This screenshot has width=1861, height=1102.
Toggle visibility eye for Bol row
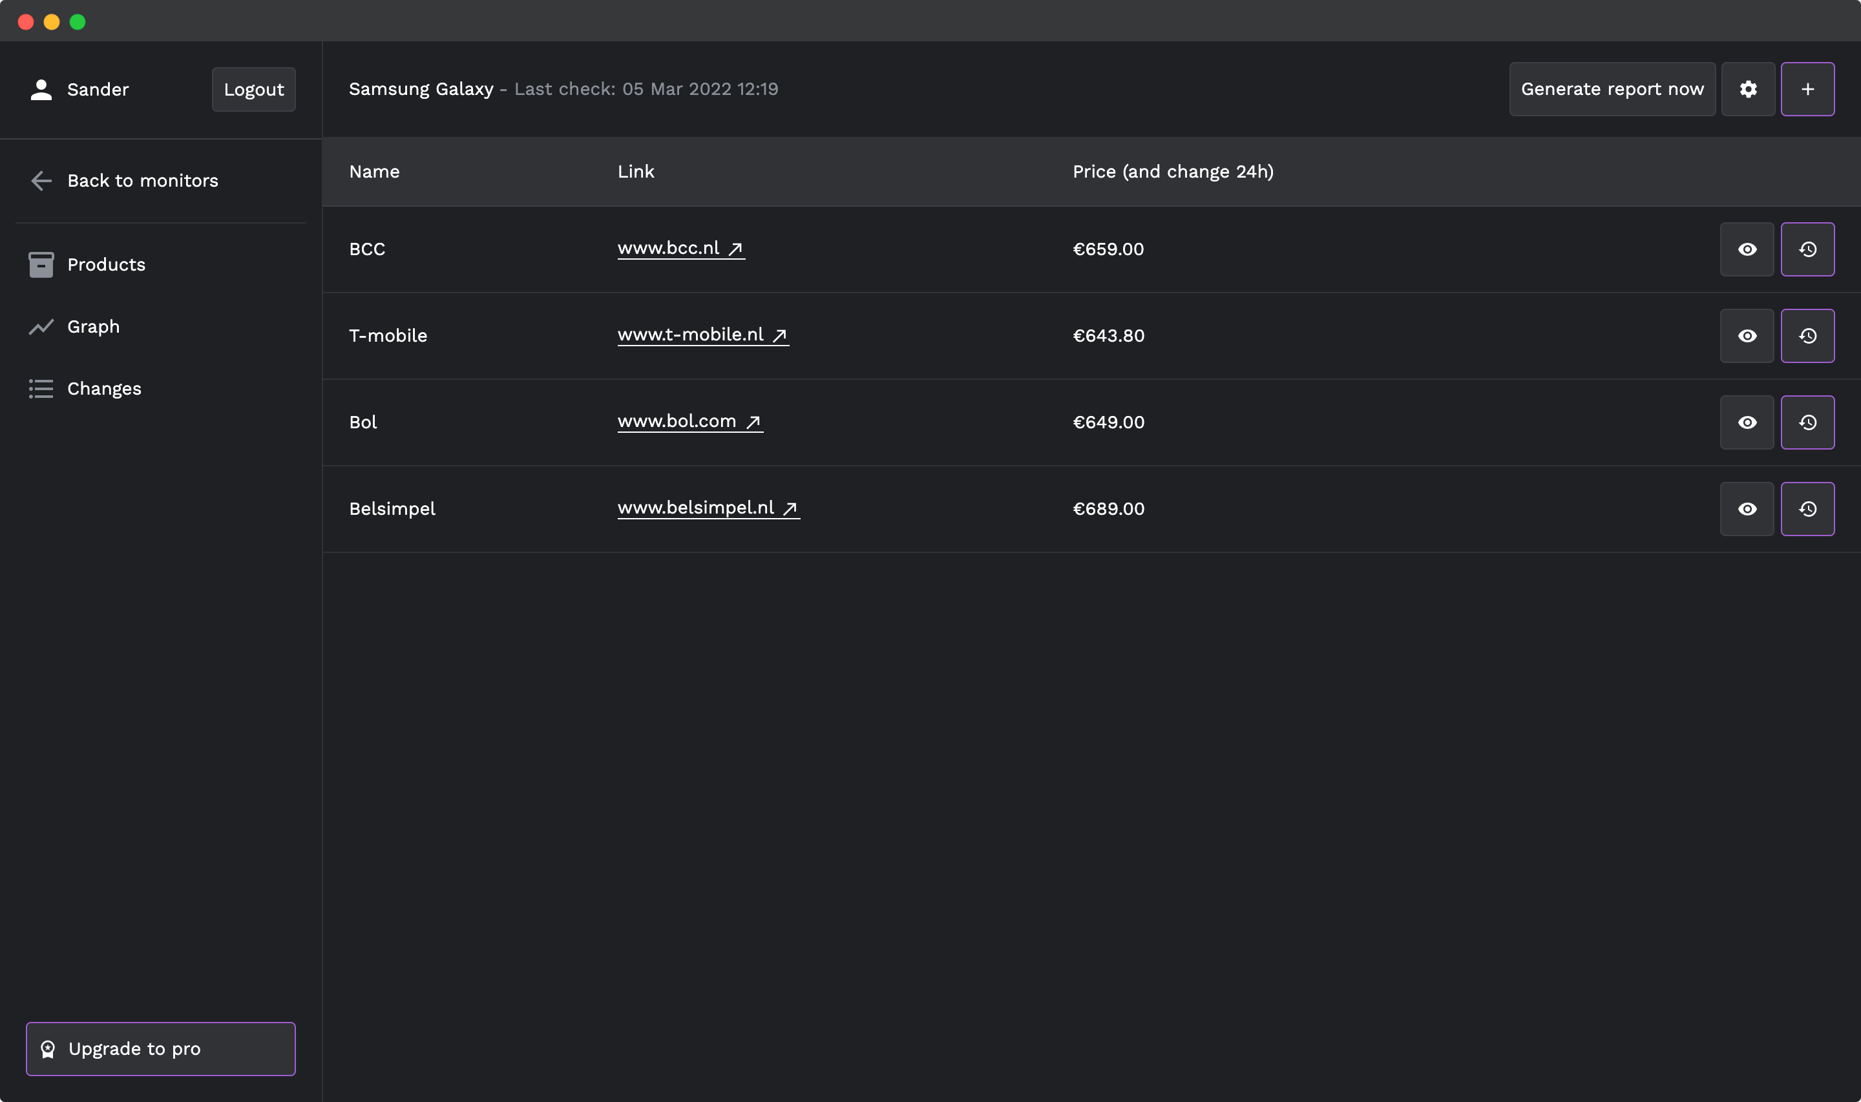pyautogui.click(x=1747, y=422)
